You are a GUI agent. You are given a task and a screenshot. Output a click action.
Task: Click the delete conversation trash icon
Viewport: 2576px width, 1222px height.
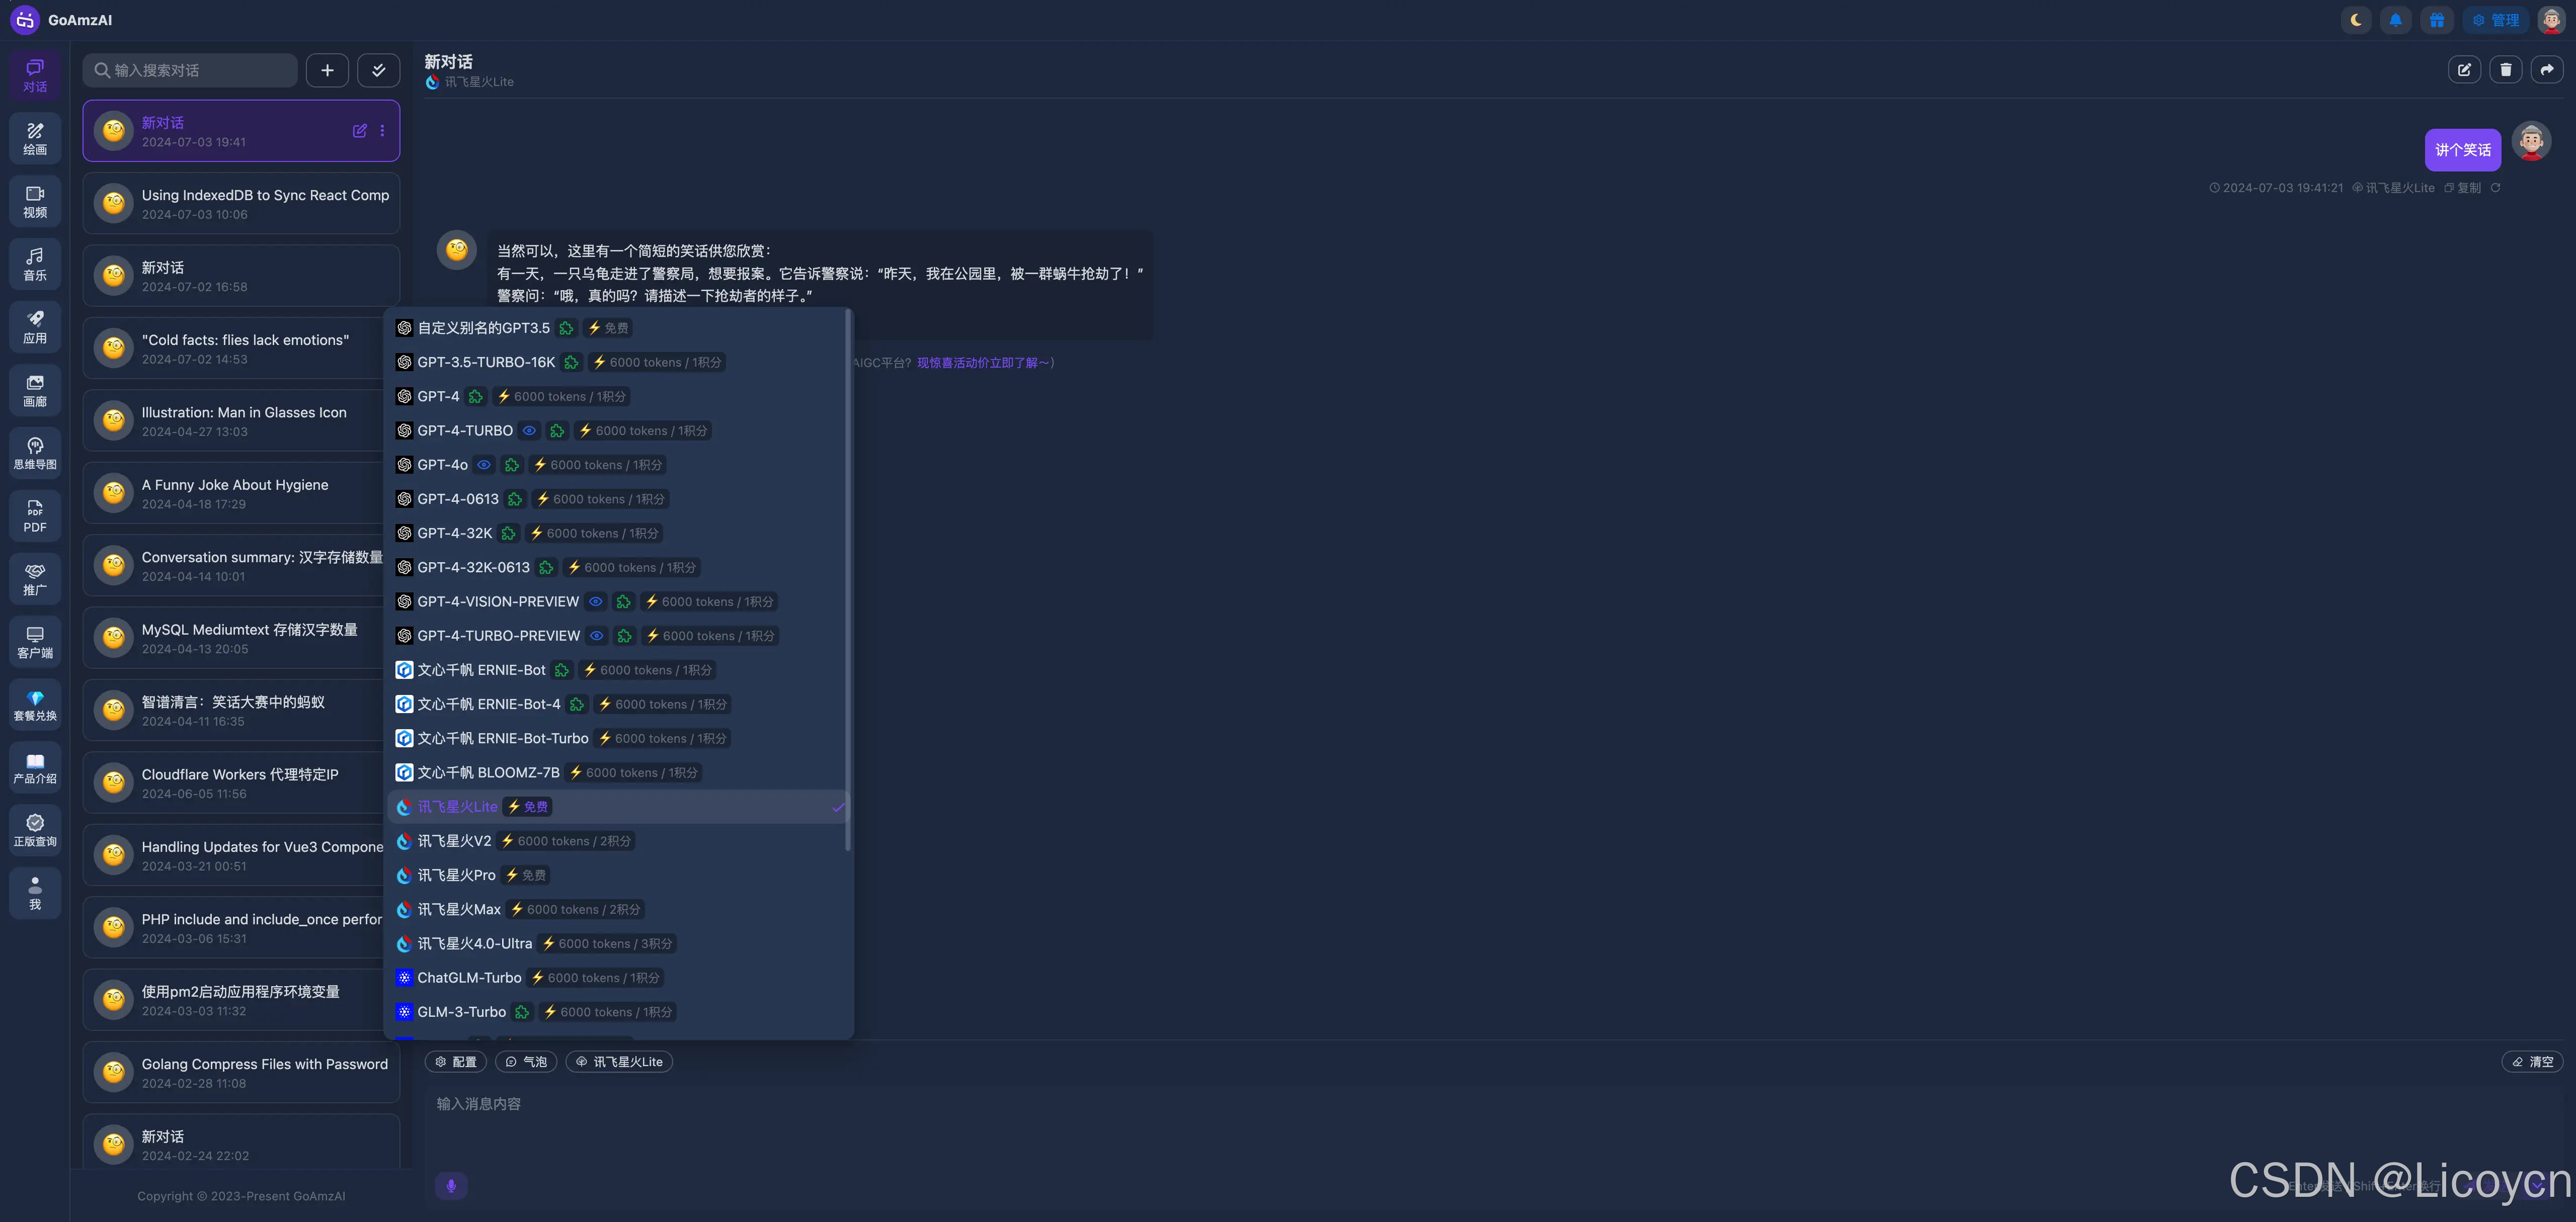click(2505, 70)
